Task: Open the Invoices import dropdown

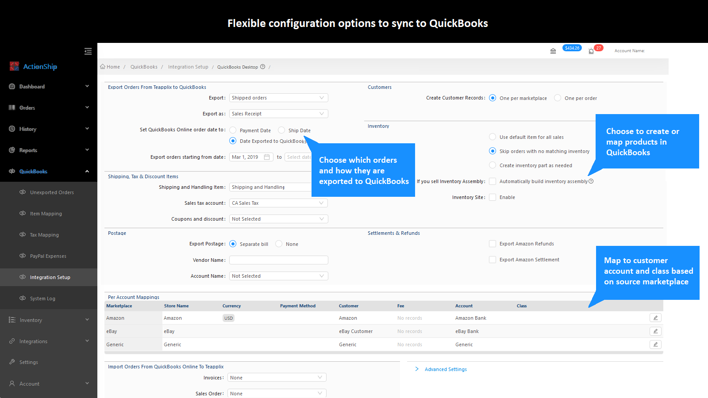Action: tap(277, 377)
